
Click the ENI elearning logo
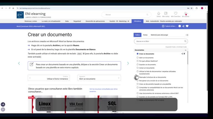click(20, 15)
